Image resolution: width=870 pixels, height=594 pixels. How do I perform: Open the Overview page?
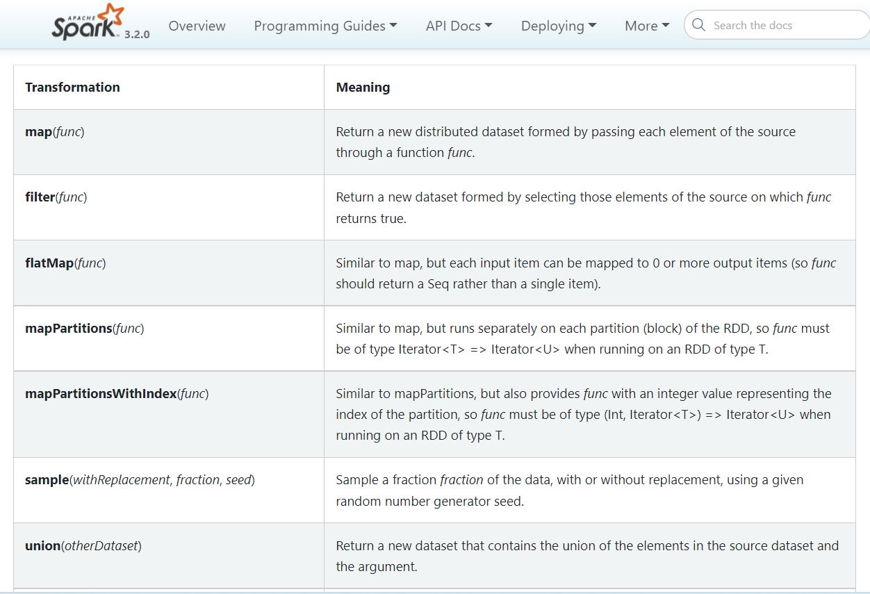click(197, 26)
